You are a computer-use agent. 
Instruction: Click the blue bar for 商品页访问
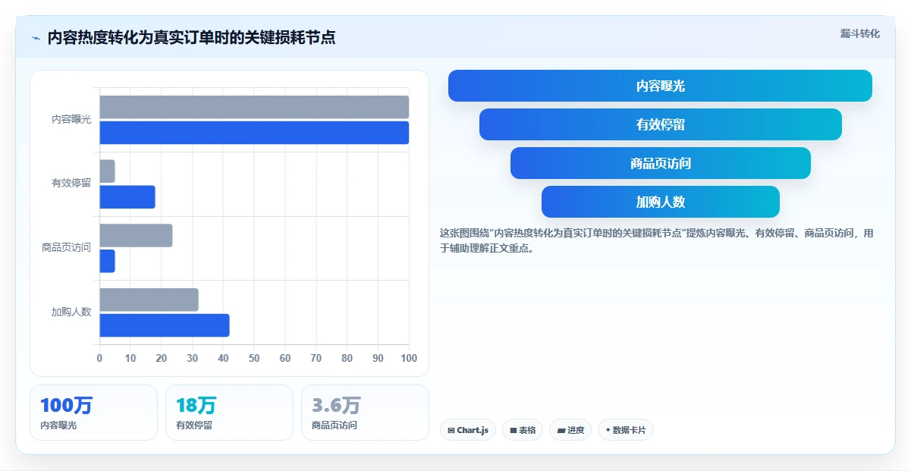coord(107,261)
